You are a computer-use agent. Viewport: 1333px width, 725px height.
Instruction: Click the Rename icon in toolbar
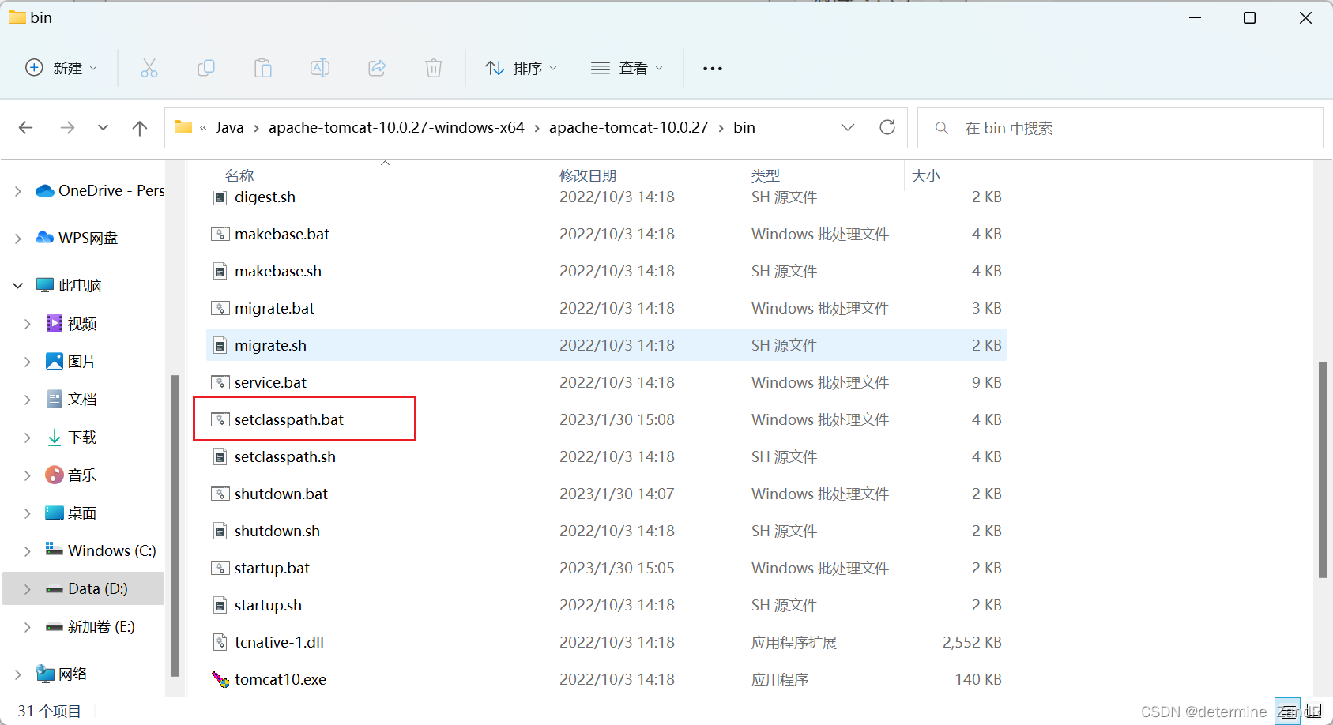[x=320, y=68]
